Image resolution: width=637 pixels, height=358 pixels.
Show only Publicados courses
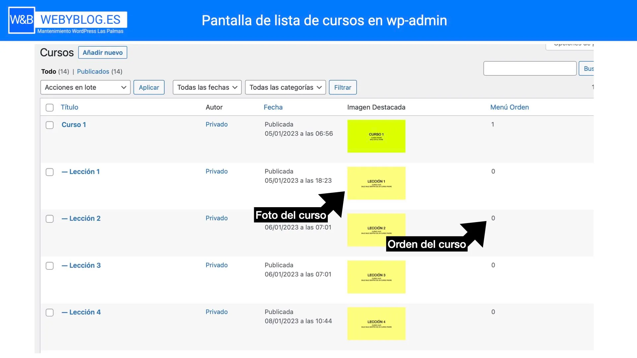[x=93, y=71]
